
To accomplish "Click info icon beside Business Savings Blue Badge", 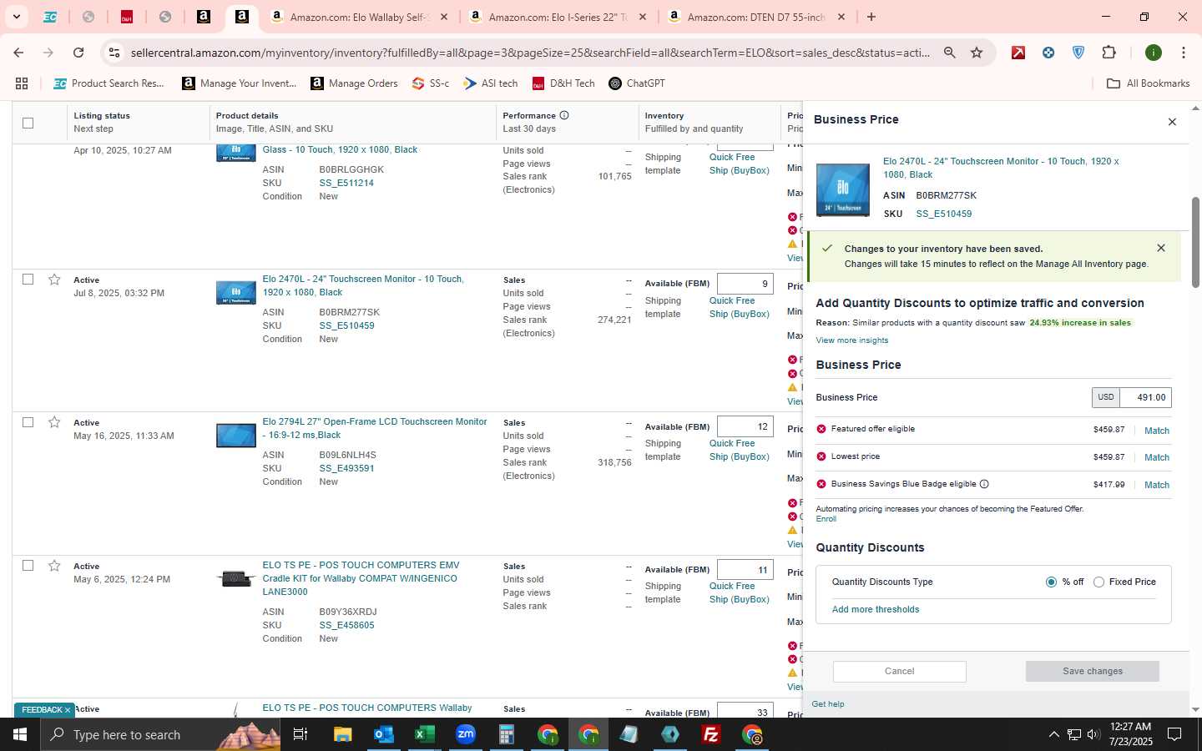I will (x=984, y=484).
